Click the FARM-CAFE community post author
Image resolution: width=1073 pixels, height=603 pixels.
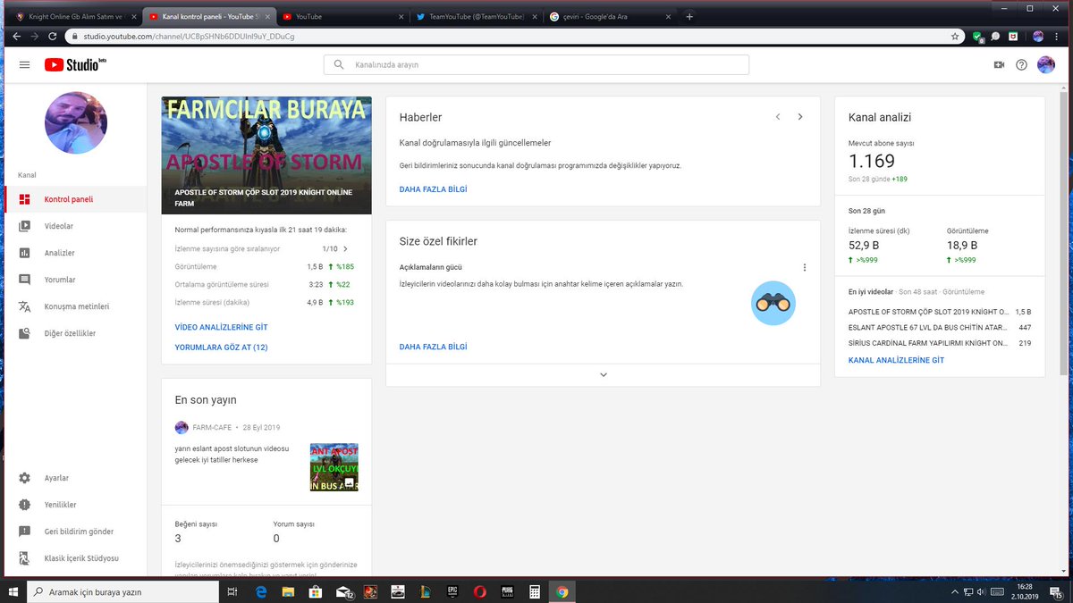click(211, 428)
